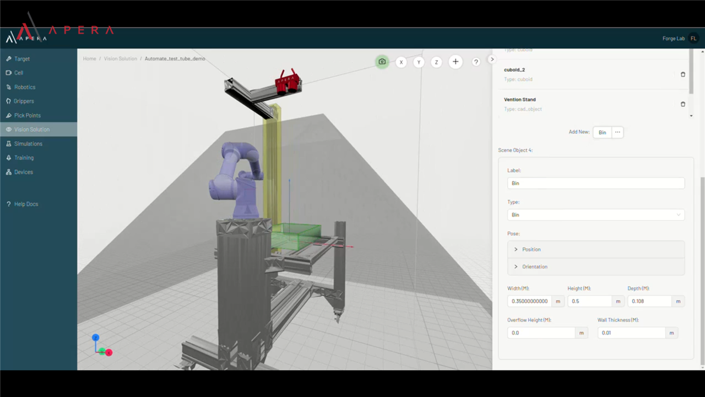This screenshot has width=705, height=397.
Task: Select Vision Solution in the sidebar
Action: pyautogui.click(x=39, y=129)
